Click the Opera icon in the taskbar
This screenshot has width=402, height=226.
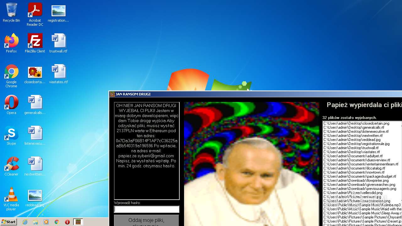(67, 222)
